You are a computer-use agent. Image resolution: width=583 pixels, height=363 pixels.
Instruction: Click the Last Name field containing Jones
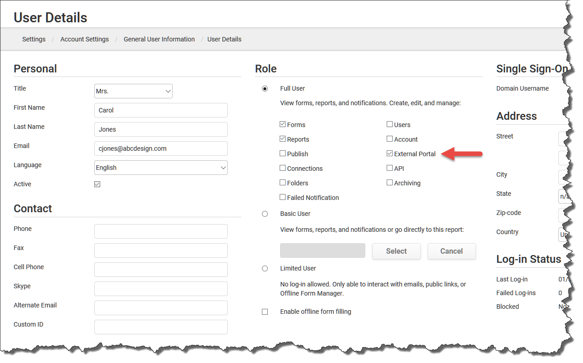coord(161,129)
